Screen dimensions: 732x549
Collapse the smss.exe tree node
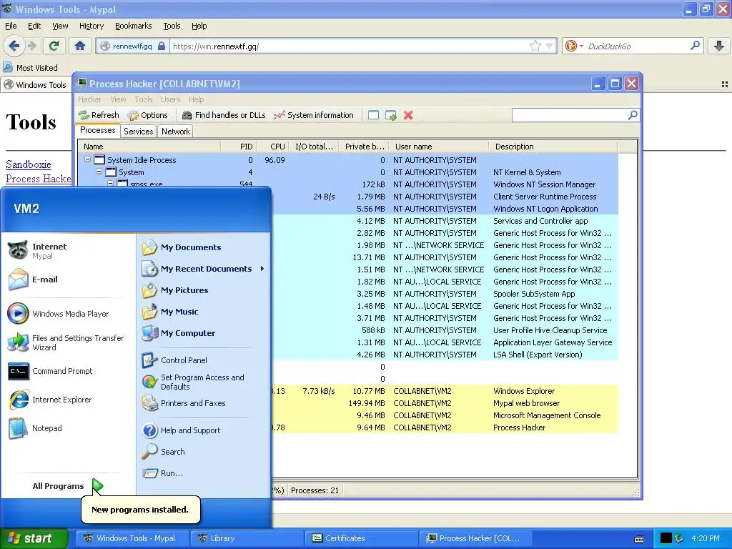111,184
